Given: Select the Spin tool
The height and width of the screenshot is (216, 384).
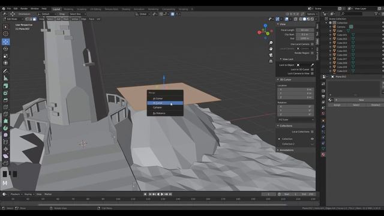Looking at the screenshot, I should tap(5, 128).
